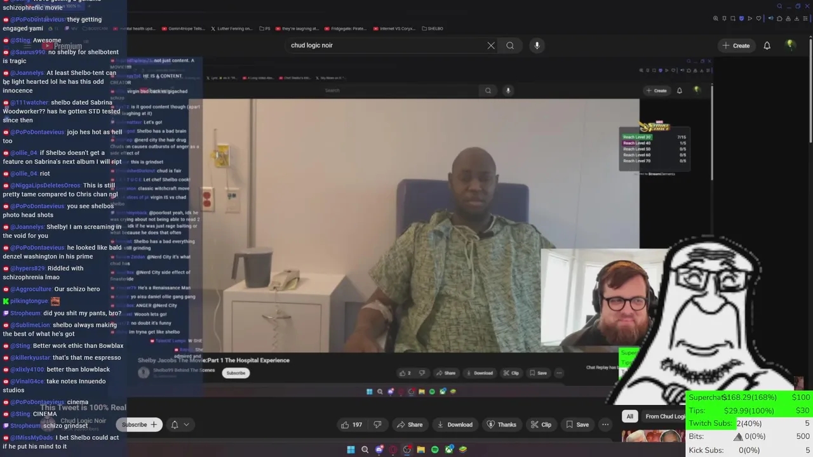This screenshot has height=457, width=813.
Task: Click the chat username pilkingtongue
Action: coord(29,301)
